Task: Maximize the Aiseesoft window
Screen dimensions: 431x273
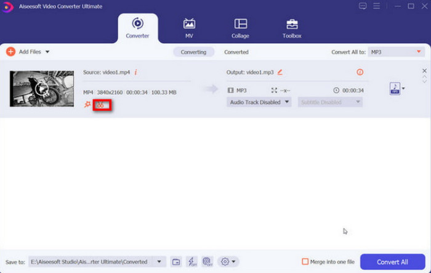Action: point(411,6)
